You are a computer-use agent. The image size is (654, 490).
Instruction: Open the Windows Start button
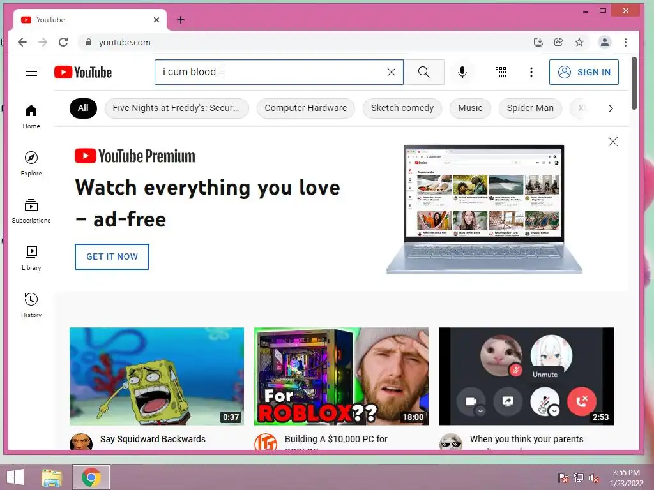click(x=15, y=477)
